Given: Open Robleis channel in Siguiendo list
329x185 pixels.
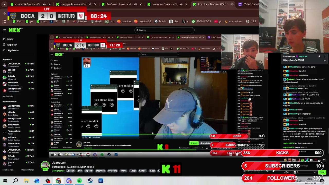Looking at the screenshot, I should 18,77.
